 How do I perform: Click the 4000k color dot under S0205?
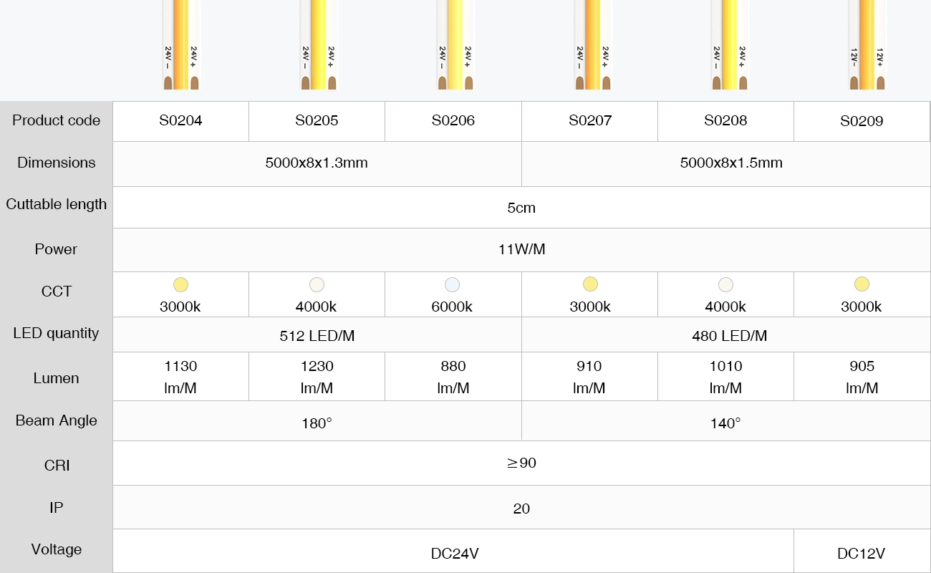click(x=317, y=284)
